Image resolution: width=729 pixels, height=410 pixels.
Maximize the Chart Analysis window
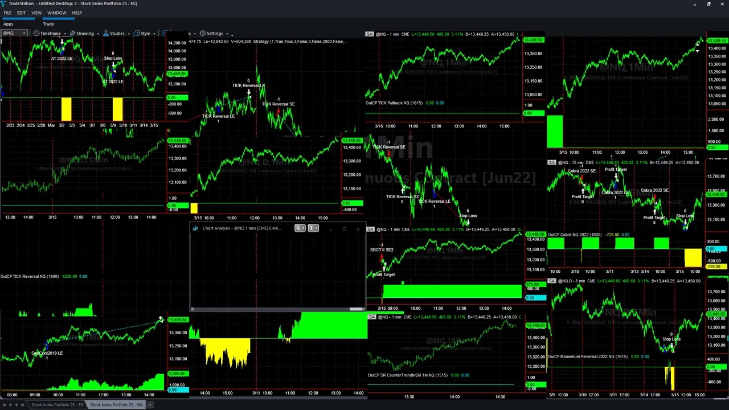pos(344,229)
